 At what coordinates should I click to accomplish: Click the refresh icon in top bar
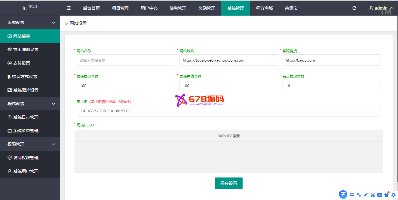tap(354, 8)
